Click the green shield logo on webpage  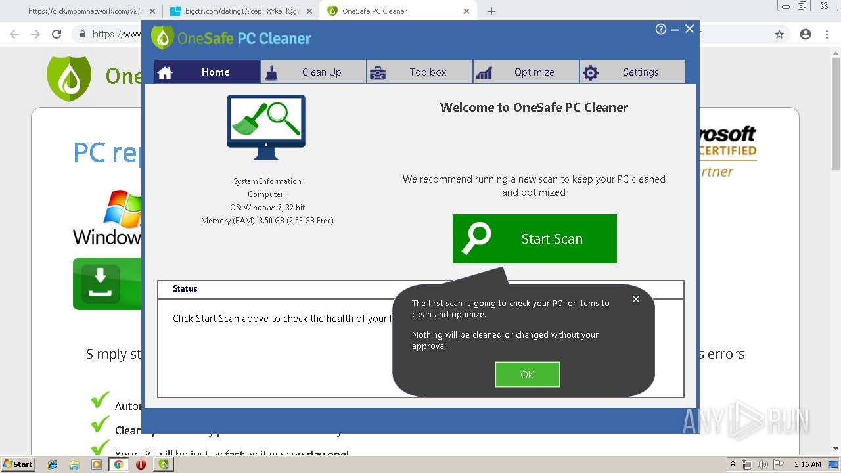pos(69,78)
